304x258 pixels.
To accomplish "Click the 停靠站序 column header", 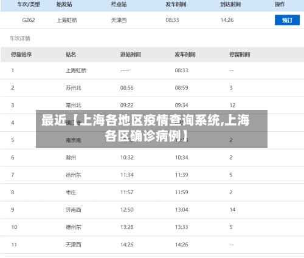I will tap(21, 55).
